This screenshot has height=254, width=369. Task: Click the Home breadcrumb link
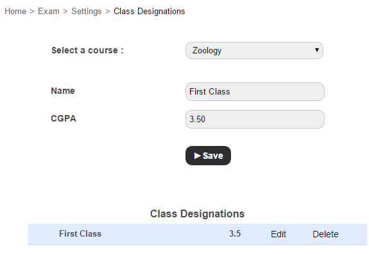[15, 12]
